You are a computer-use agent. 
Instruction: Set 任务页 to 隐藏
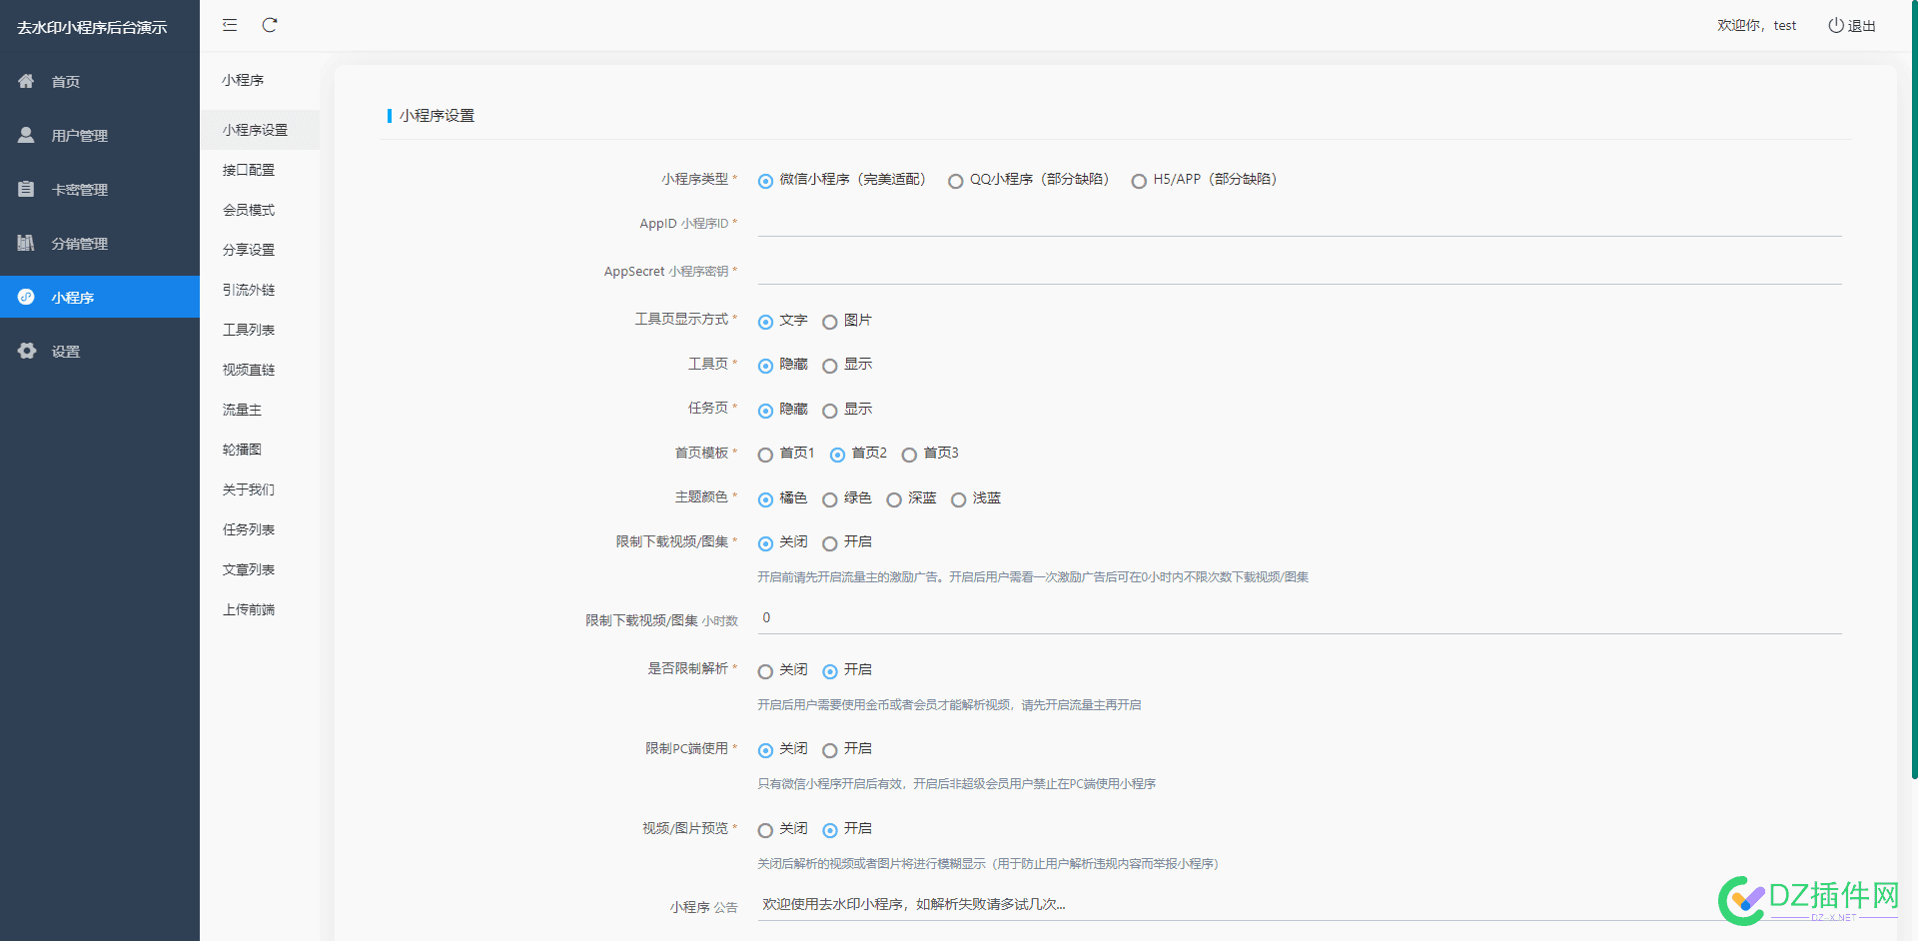pos(765,411)
